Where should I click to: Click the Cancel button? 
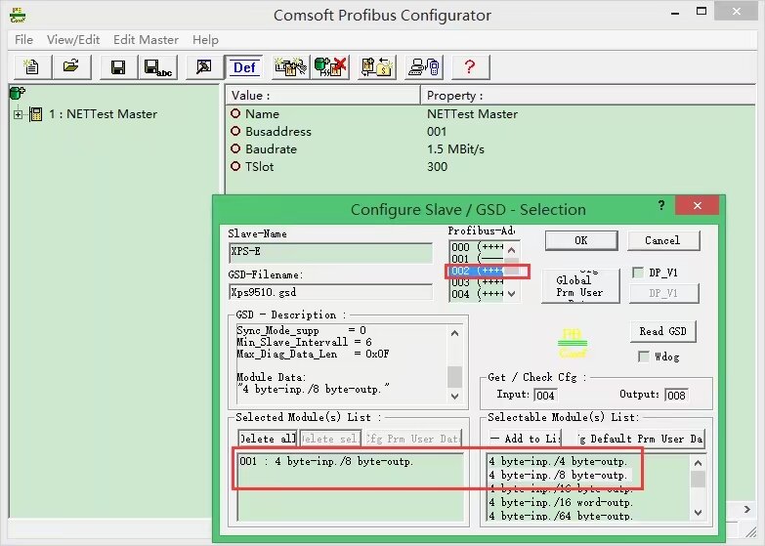point(662,240)
